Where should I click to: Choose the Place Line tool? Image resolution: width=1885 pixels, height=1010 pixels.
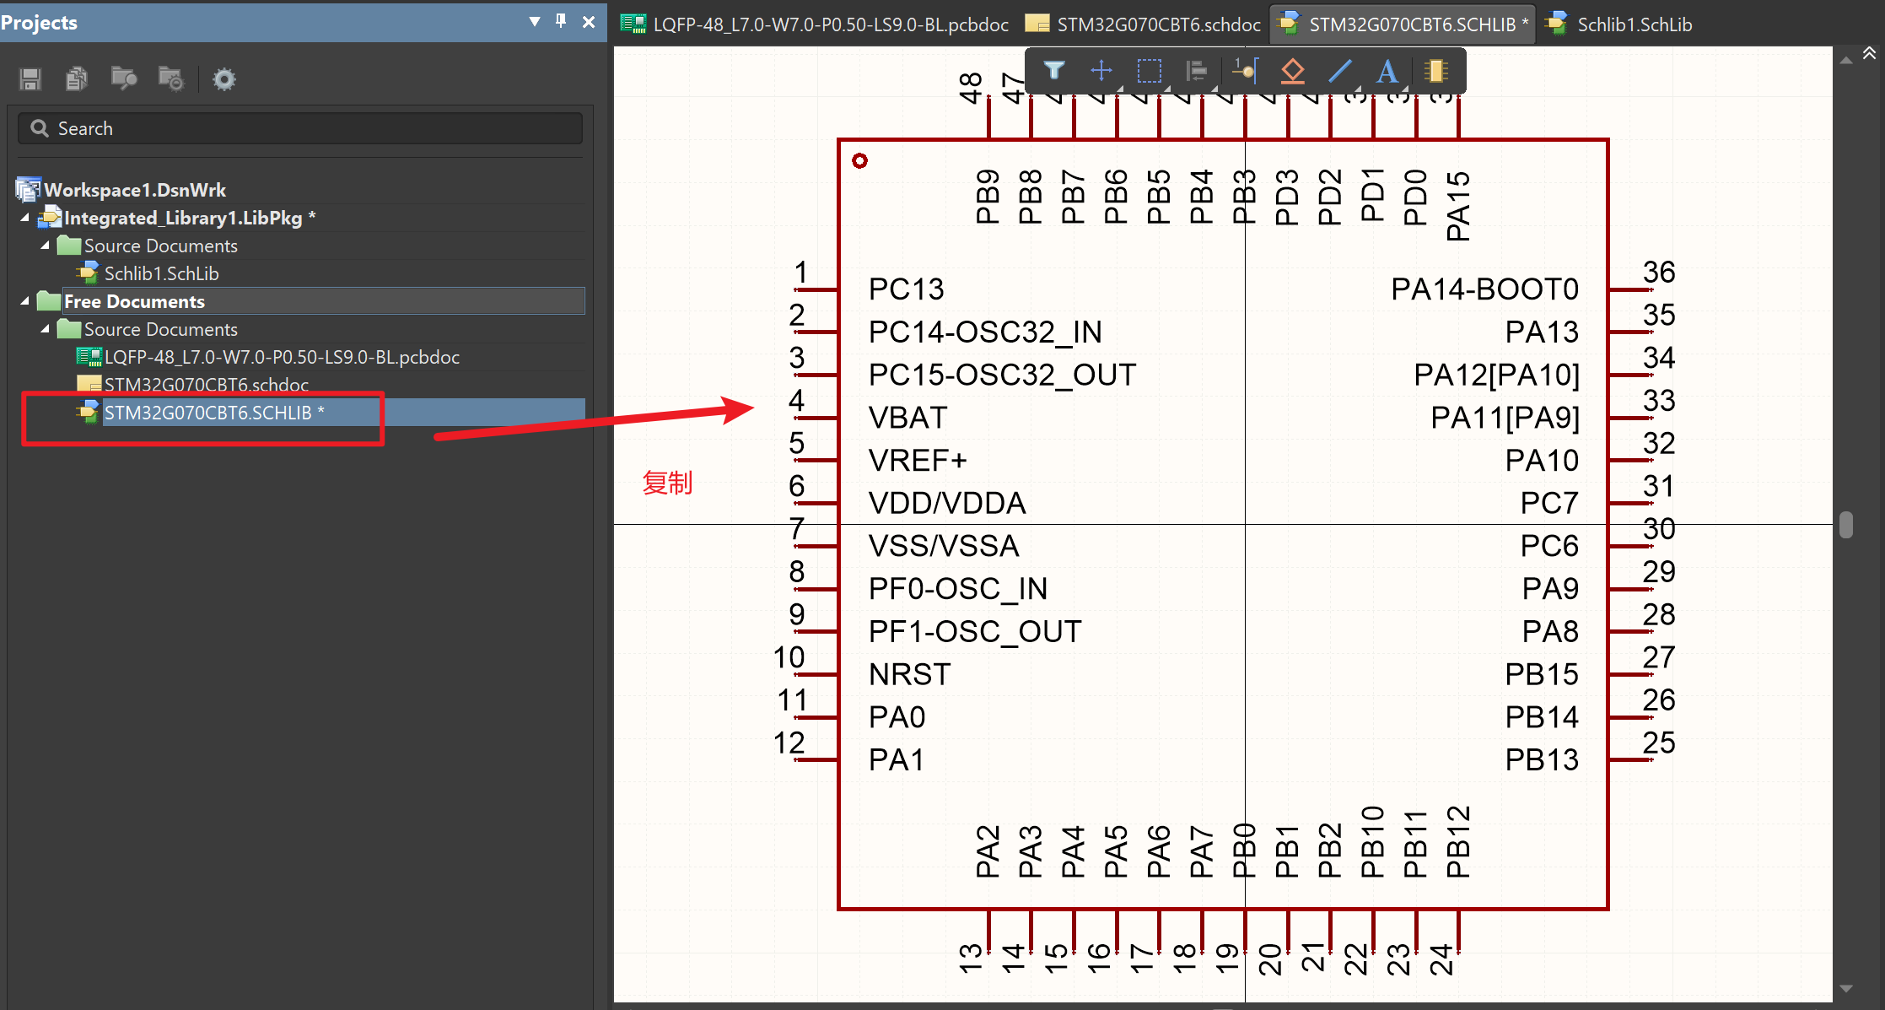click(1340, 71)
